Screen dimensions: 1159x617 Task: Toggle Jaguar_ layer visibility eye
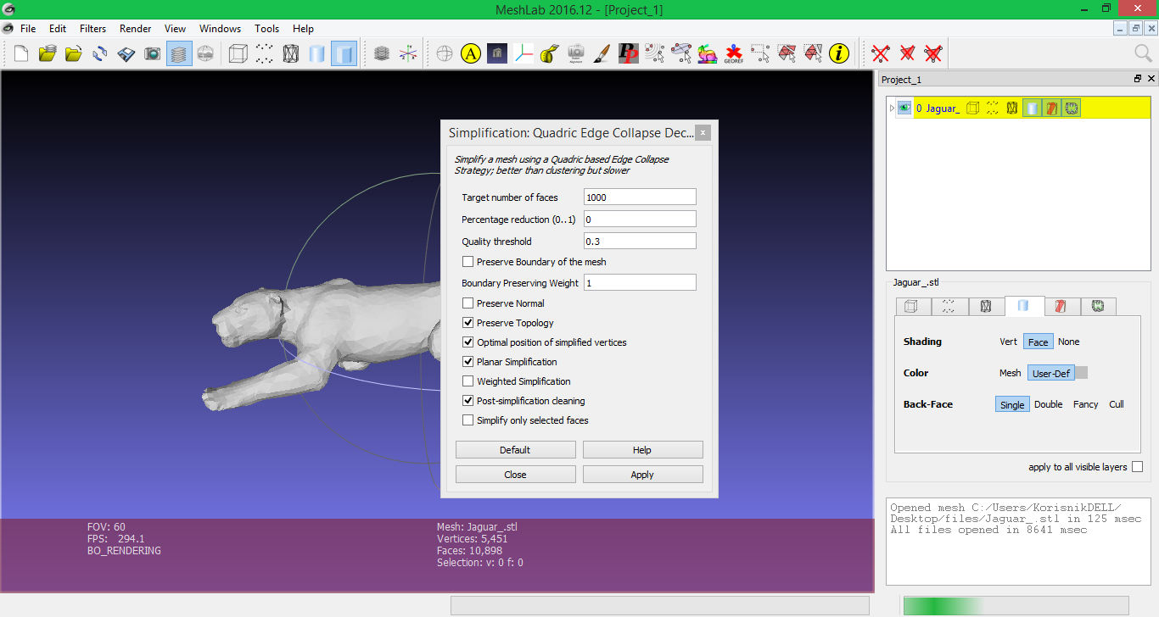904,108
